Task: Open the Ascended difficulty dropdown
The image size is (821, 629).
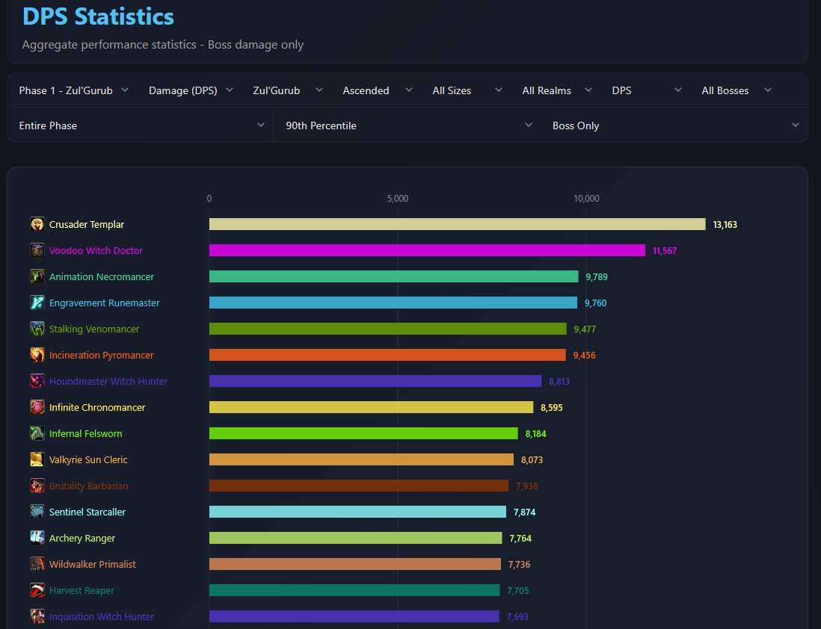Action: coord(378,90)
